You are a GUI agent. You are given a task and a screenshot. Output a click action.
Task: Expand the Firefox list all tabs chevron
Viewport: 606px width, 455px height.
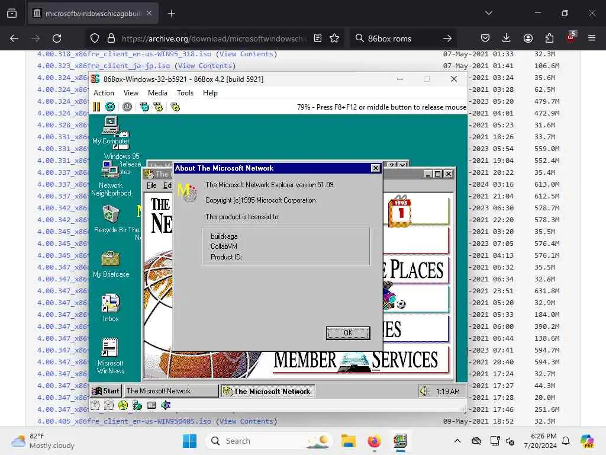[488, 13]
